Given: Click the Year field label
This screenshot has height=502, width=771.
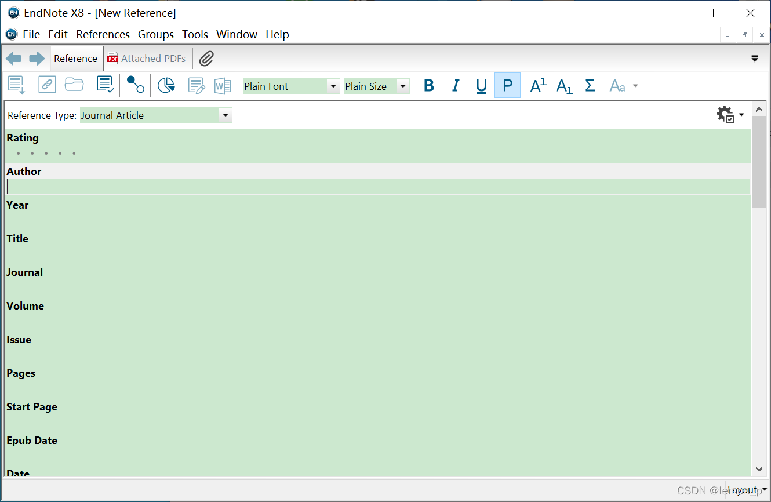Looking at the screenshot, I should (17, 205).
